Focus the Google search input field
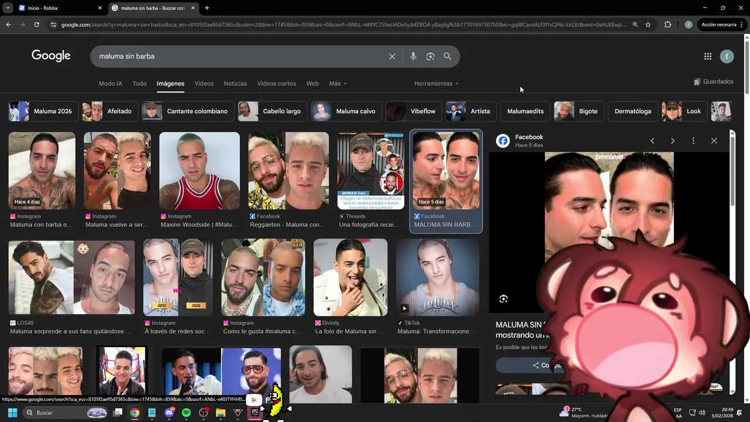The width and height of the screenshot is (750, 422). coord(240,56)
